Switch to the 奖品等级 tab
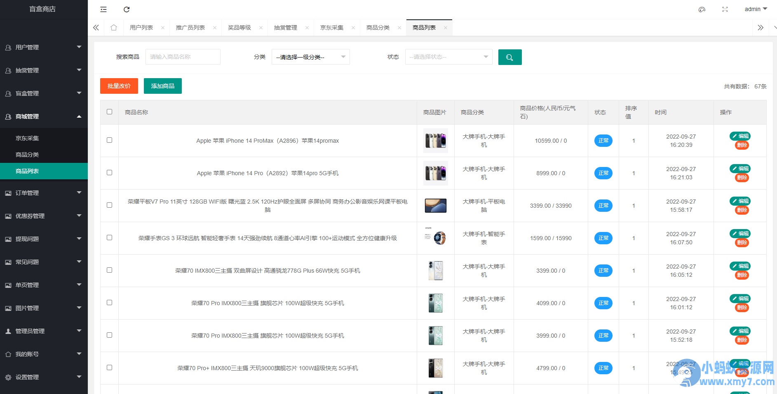Image resolution: width=777 pixels, height=394 pixels. click(239, 28)
